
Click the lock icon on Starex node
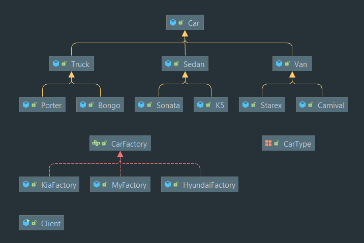[254, 105]
